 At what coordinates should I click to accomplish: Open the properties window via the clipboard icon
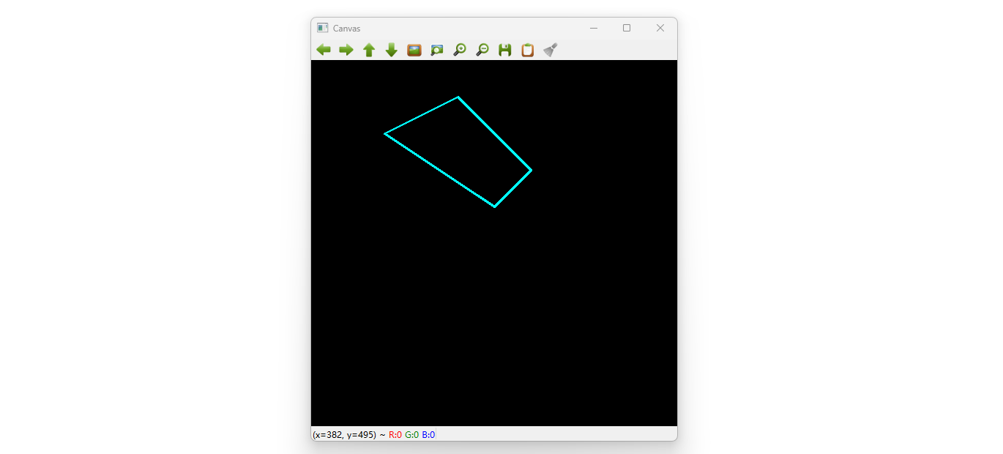coord(527,49)
